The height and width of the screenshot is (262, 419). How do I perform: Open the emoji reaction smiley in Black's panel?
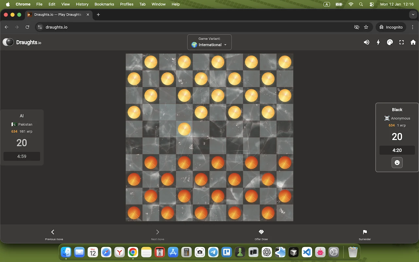(397, 162)
